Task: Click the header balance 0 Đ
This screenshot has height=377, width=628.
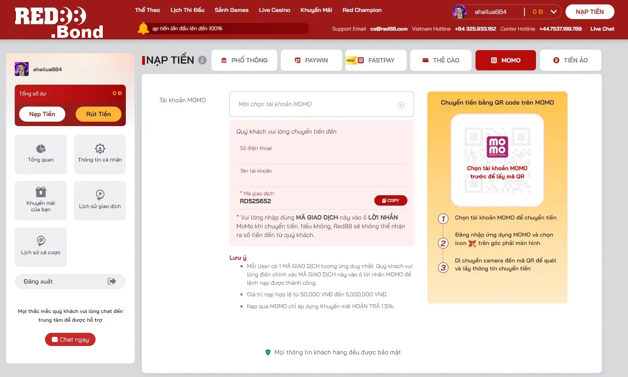Action: point(538,12)
